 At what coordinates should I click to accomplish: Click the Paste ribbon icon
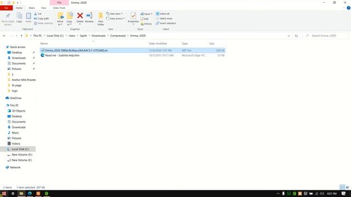click(x=28, y=18)
